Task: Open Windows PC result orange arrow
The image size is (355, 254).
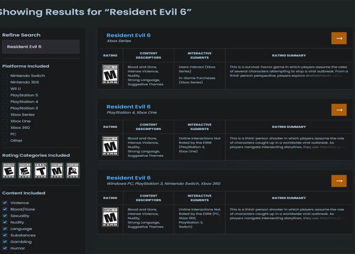Action: tap(339, 181)
